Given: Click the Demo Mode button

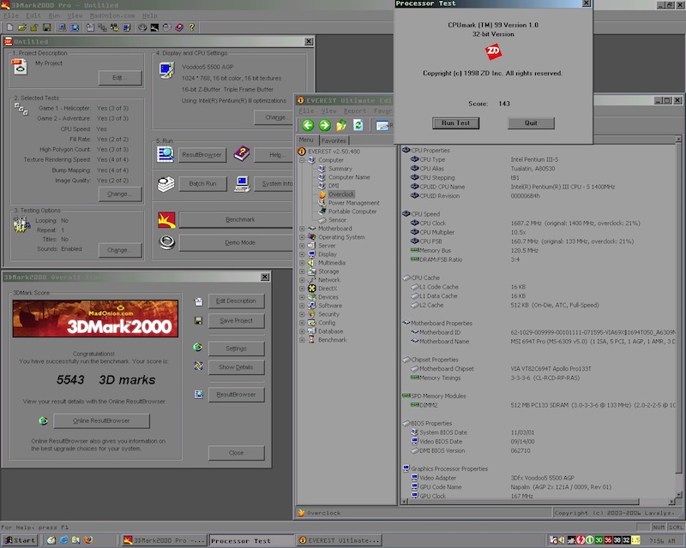Looking at the screenshot, I should (x=236, y=242).
